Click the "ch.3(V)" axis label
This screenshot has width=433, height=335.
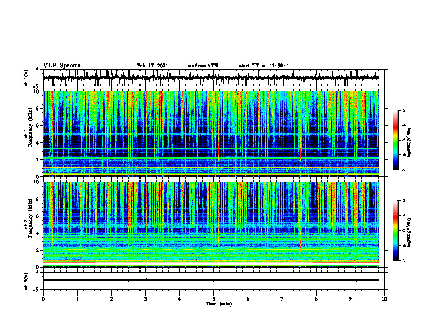pos(26,281)
